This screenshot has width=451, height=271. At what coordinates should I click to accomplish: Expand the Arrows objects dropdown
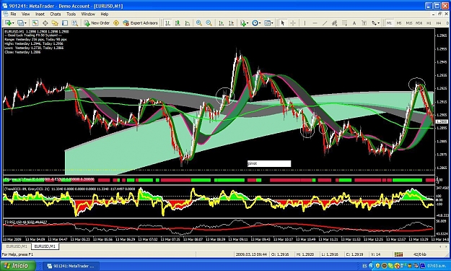coord(379,23)
